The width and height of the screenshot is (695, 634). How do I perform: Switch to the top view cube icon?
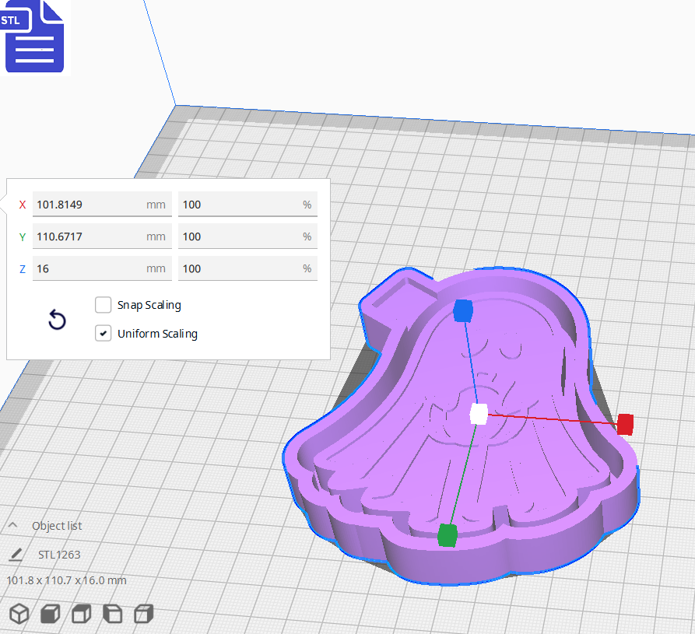coord(80,614)
